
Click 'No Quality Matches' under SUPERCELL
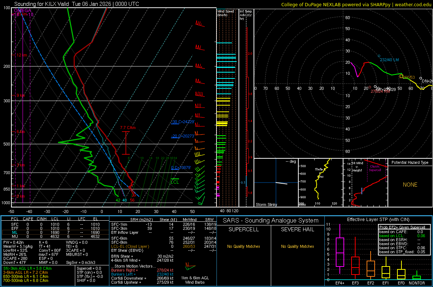[x=244, y=246]
